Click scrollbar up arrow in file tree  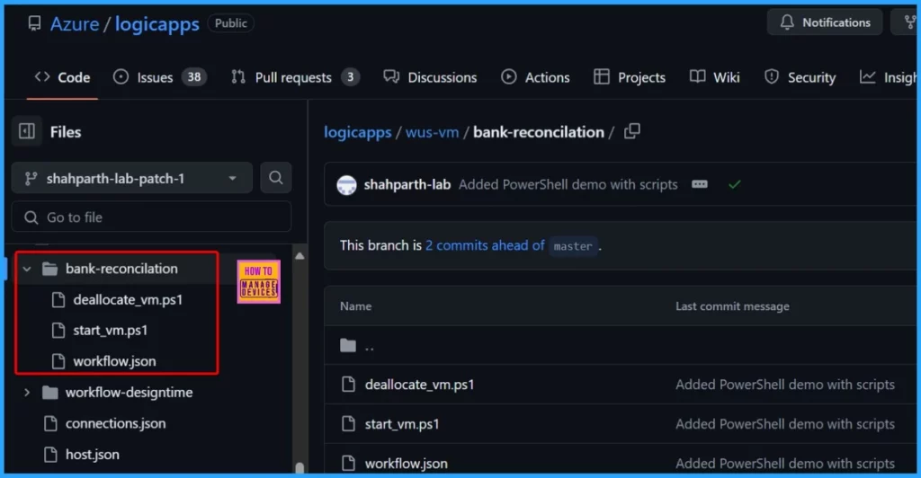click(x=300, y=256)
